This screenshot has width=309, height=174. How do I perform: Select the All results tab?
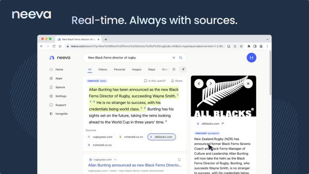click(90, 69)
